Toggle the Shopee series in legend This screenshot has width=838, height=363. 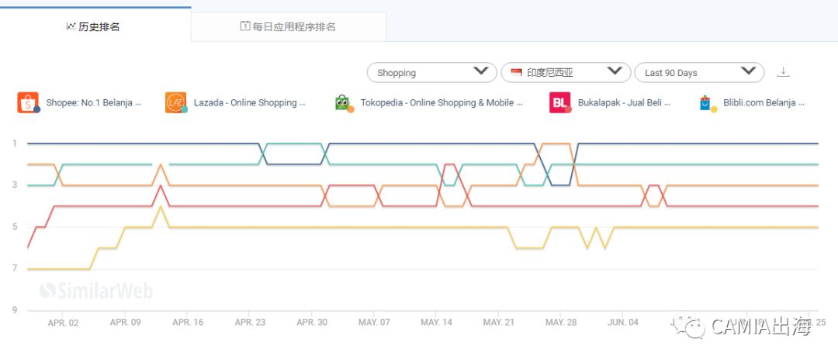coord(93,102)
